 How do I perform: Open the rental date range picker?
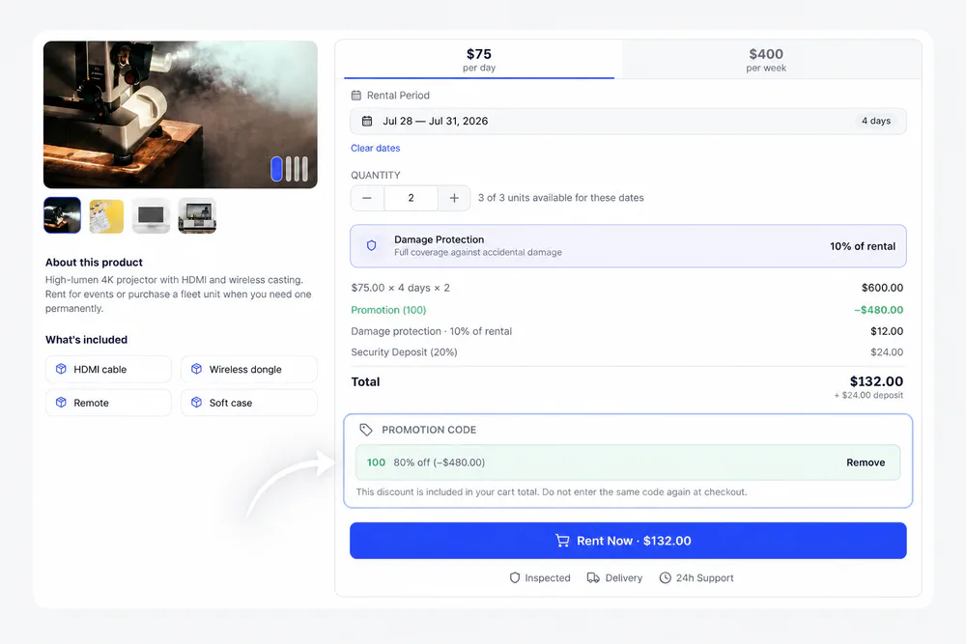point(629,122)
